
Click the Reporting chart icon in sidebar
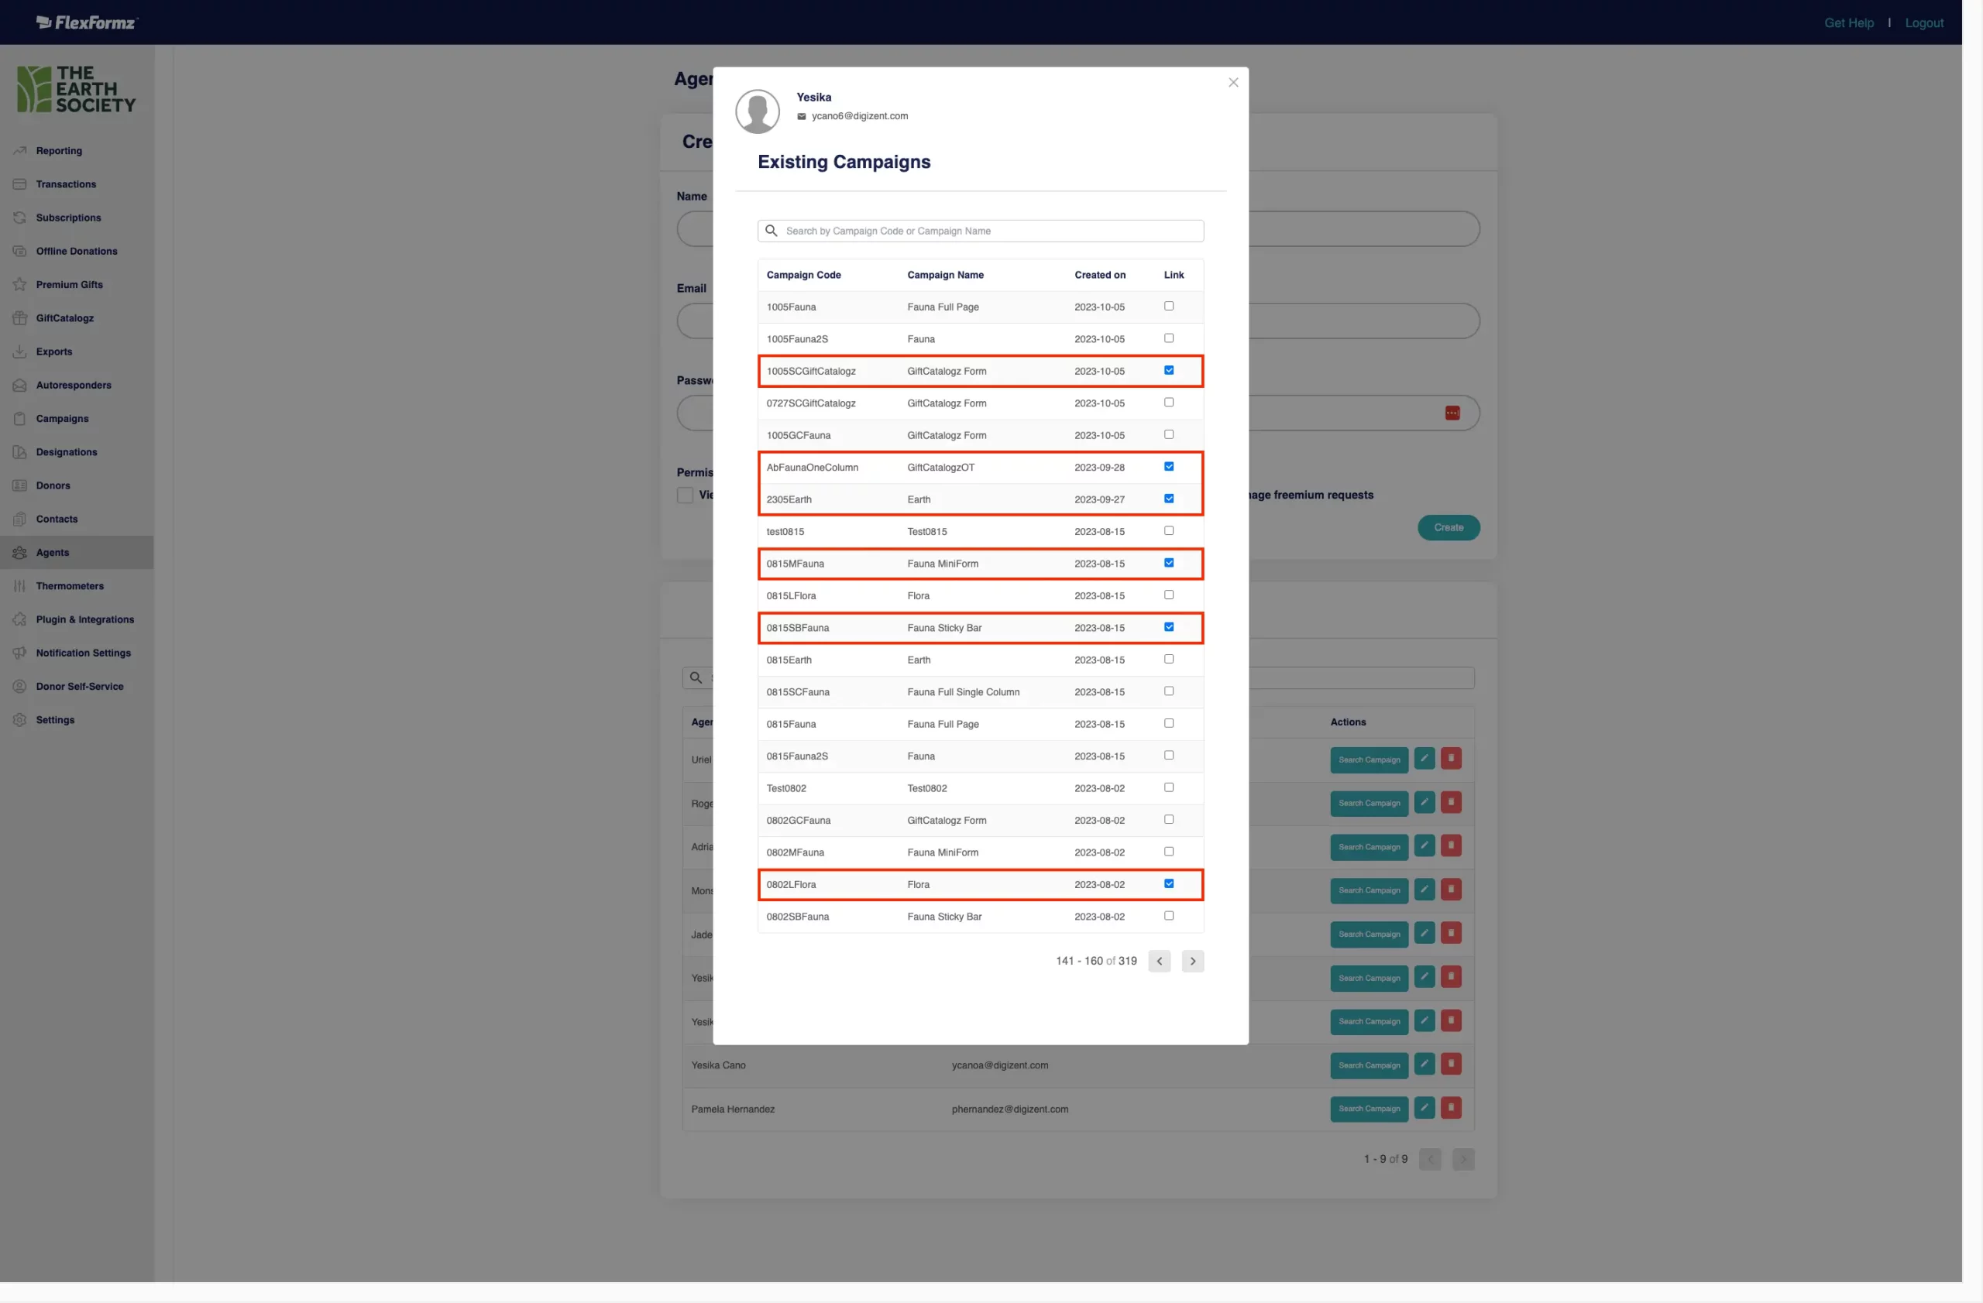[20, 151]
